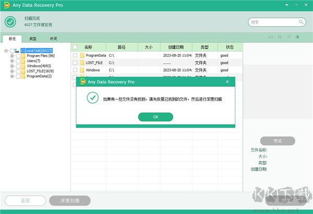Check the LOST_FILE row checkbox in table
The width and height of the screenshot is (313, 214).
pos(75,63)
